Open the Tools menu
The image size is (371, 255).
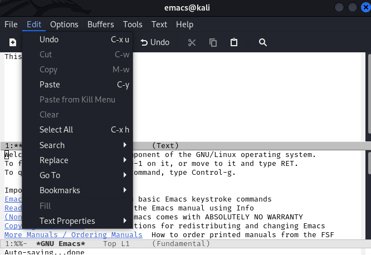[x=133, y=24]
